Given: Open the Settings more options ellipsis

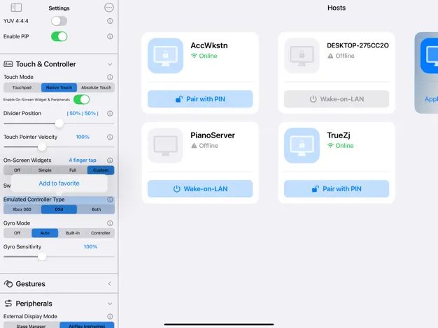Looking at the screenshot, I should (109, 8).
